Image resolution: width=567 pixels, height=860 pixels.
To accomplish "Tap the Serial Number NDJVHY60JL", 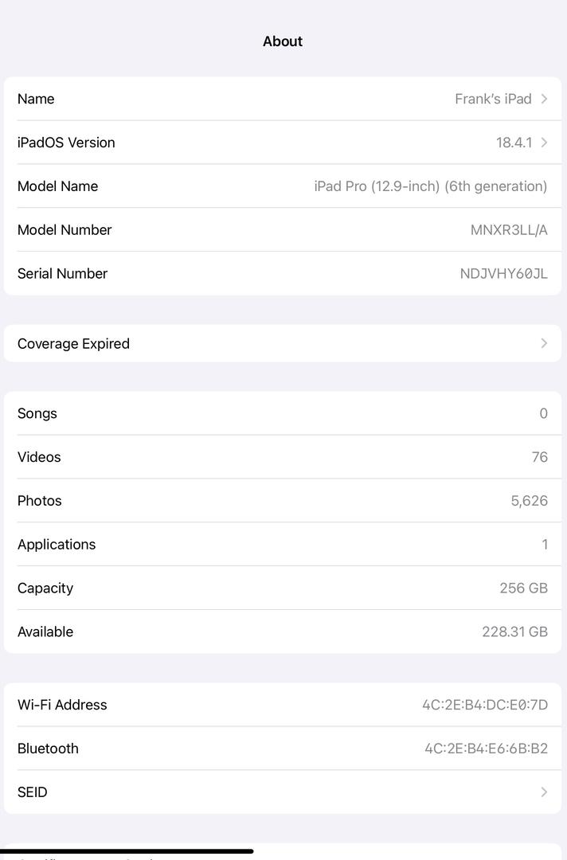I will 503,274.
